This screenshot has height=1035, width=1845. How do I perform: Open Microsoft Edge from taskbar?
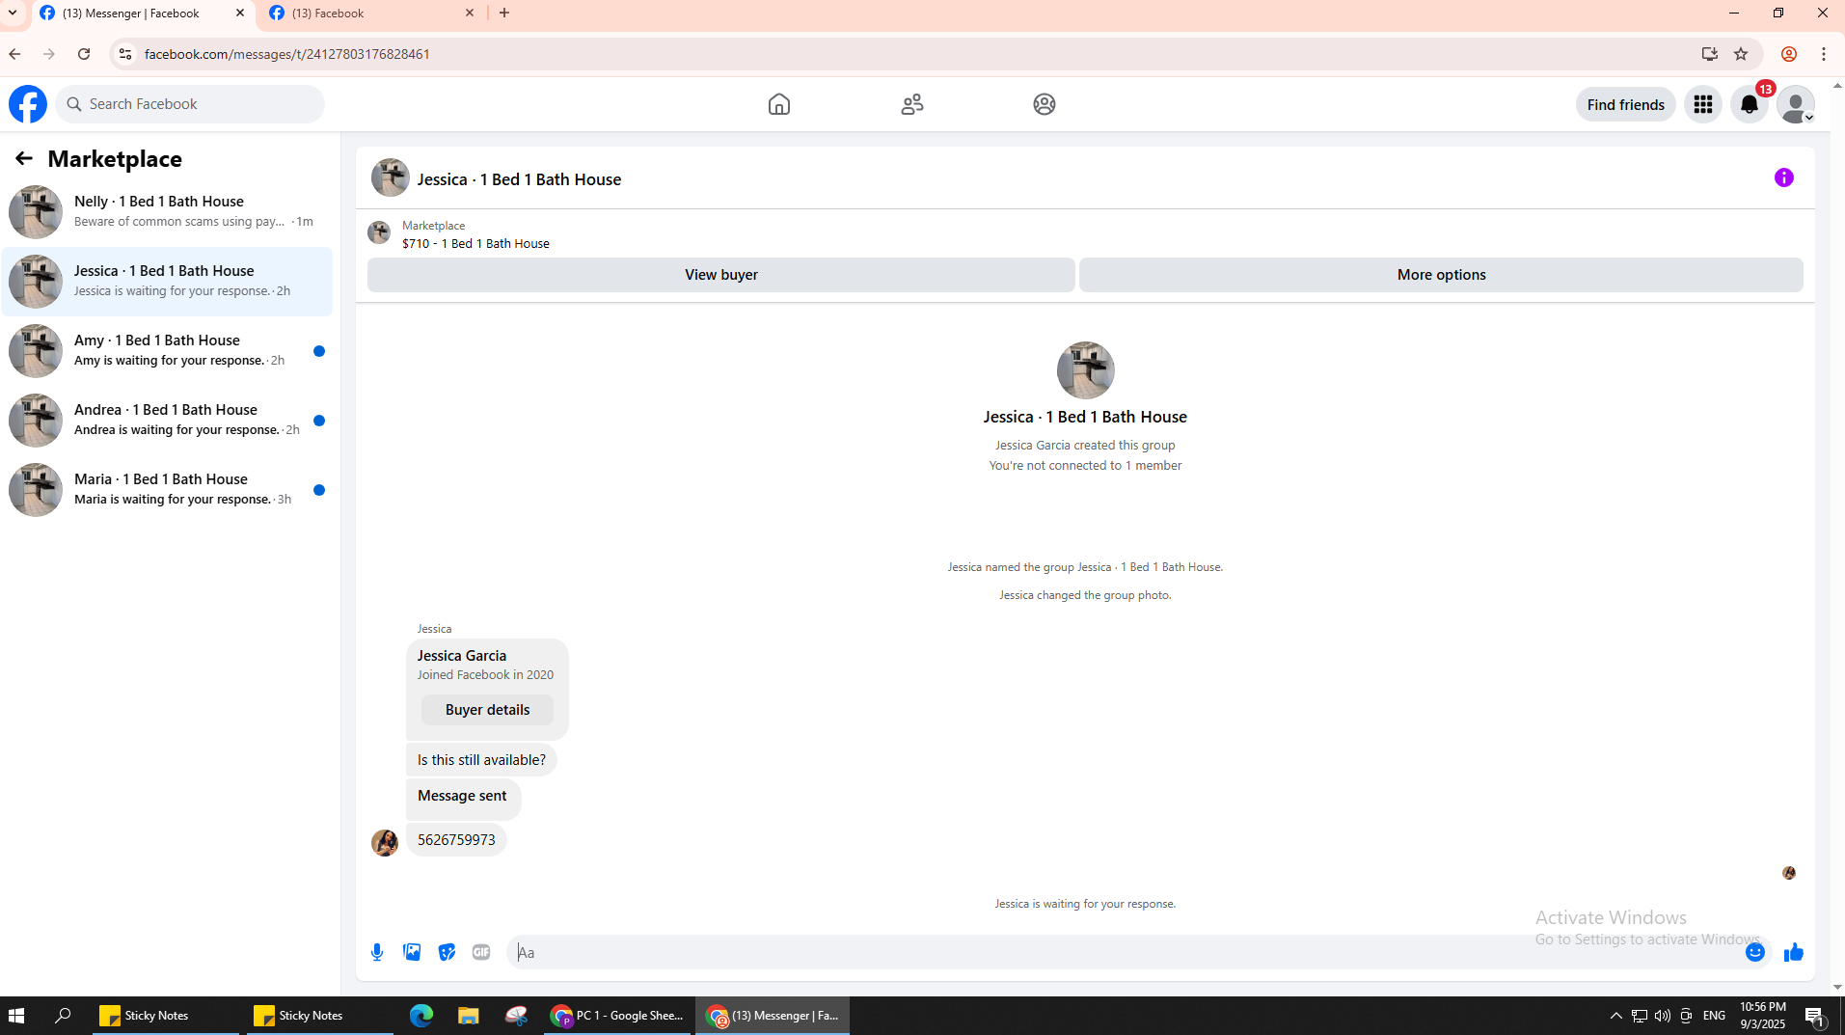(x=421, y=1016)
